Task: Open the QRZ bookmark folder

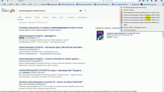Action: 16,4
